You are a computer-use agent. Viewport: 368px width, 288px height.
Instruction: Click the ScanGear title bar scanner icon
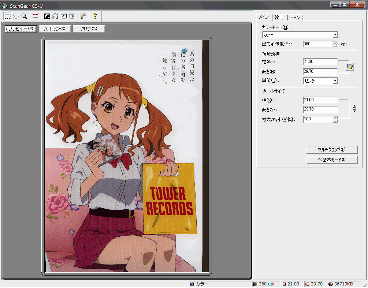5,5
